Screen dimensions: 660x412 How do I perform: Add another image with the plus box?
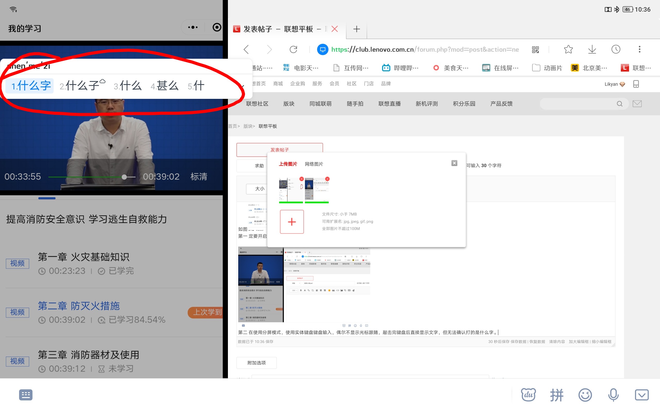click(x=292, y=221)
